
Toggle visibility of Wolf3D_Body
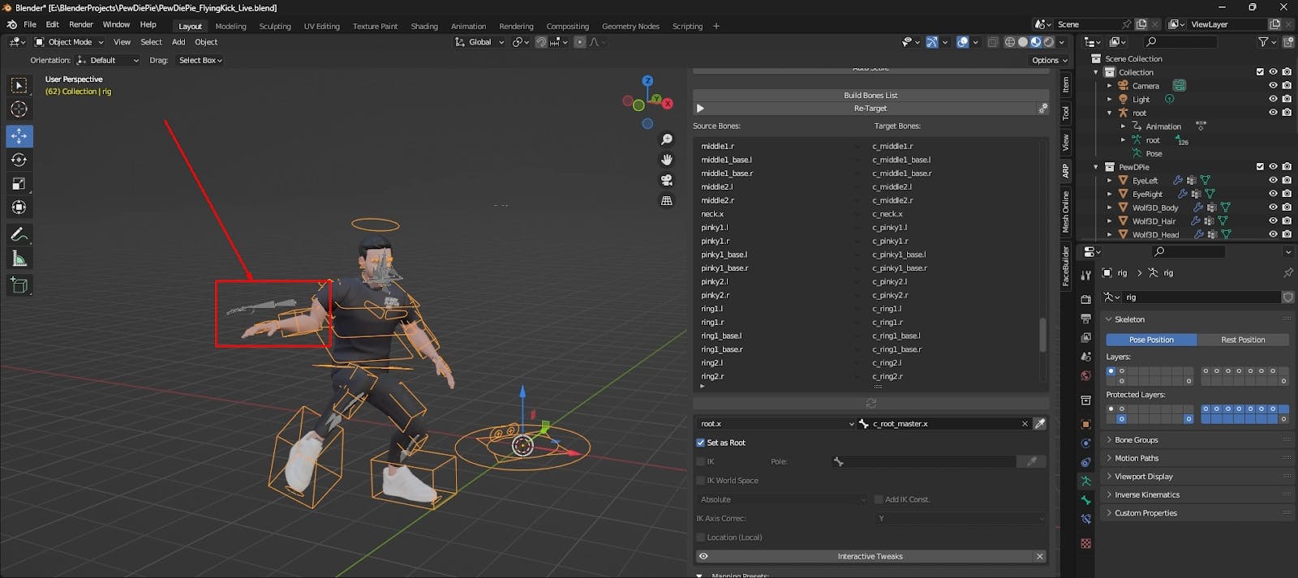1273,208
